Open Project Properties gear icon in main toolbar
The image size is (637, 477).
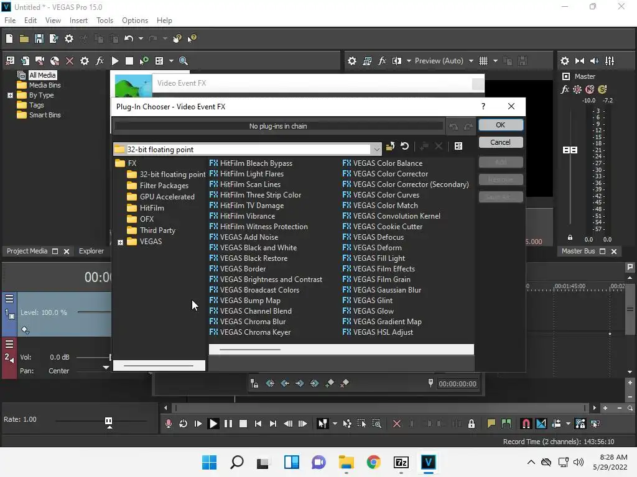69,39
